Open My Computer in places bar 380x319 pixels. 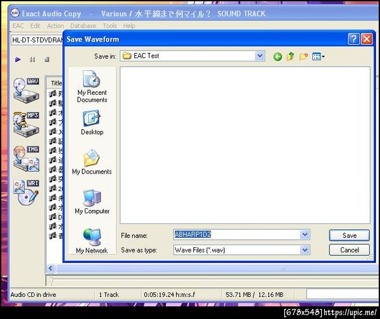point(92,202)
